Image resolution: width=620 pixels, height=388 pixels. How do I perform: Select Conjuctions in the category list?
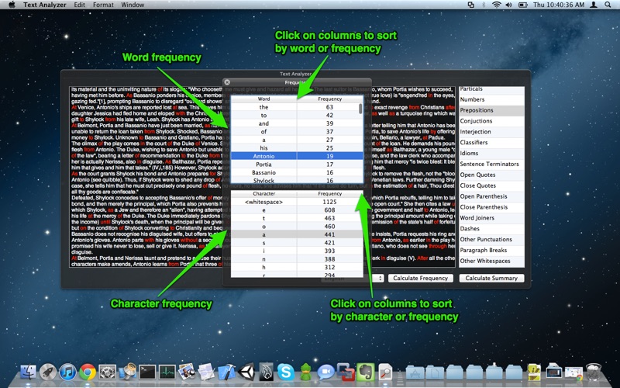tap(491, 121)
